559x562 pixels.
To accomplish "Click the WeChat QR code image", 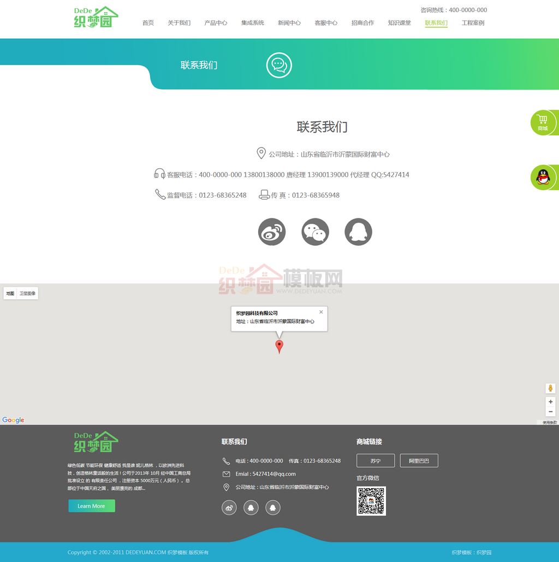I will tap(371, 501).
